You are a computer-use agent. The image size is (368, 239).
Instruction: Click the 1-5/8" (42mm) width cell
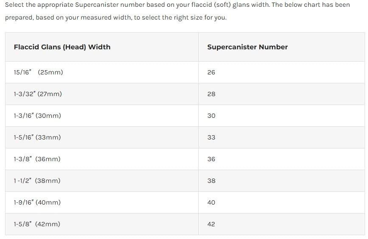tap(37, 224)
